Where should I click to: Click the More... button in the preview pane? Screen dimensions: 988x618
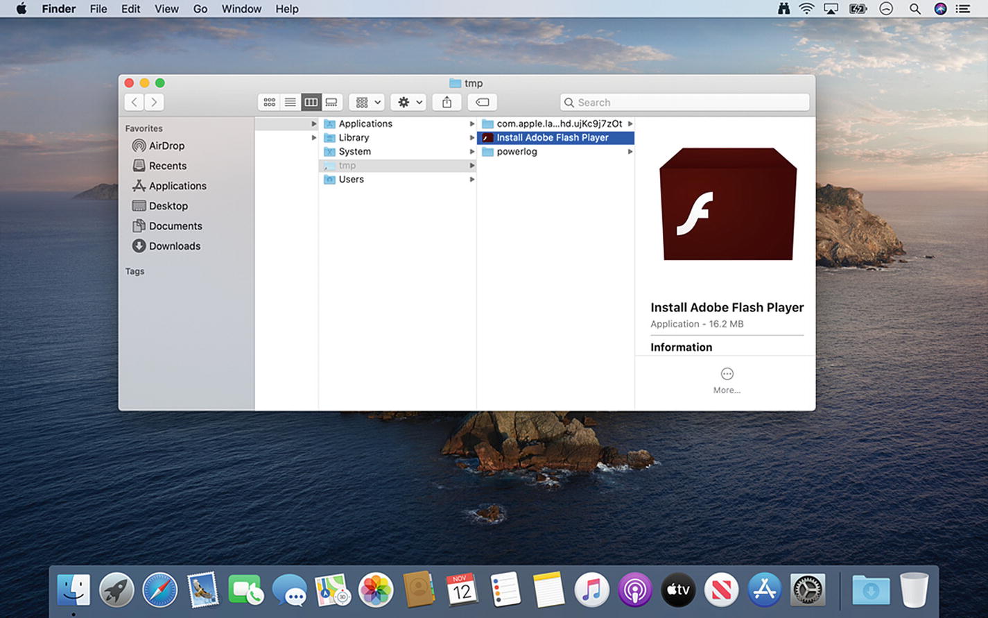click(727, 381)
